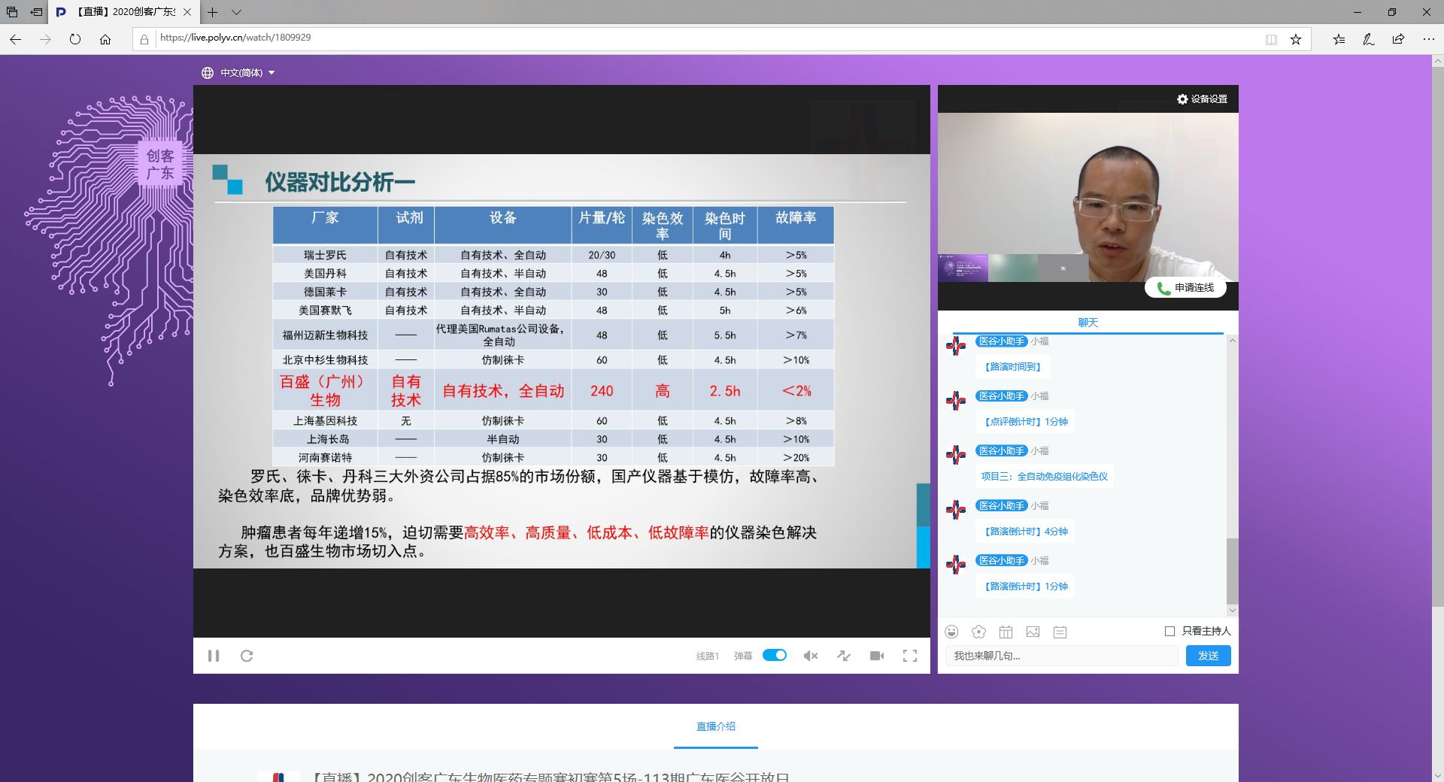The width and height of the screenshot is (1444, 782).
Task: Click the 申请连线 call button
Action: [x=1185, y=287]
